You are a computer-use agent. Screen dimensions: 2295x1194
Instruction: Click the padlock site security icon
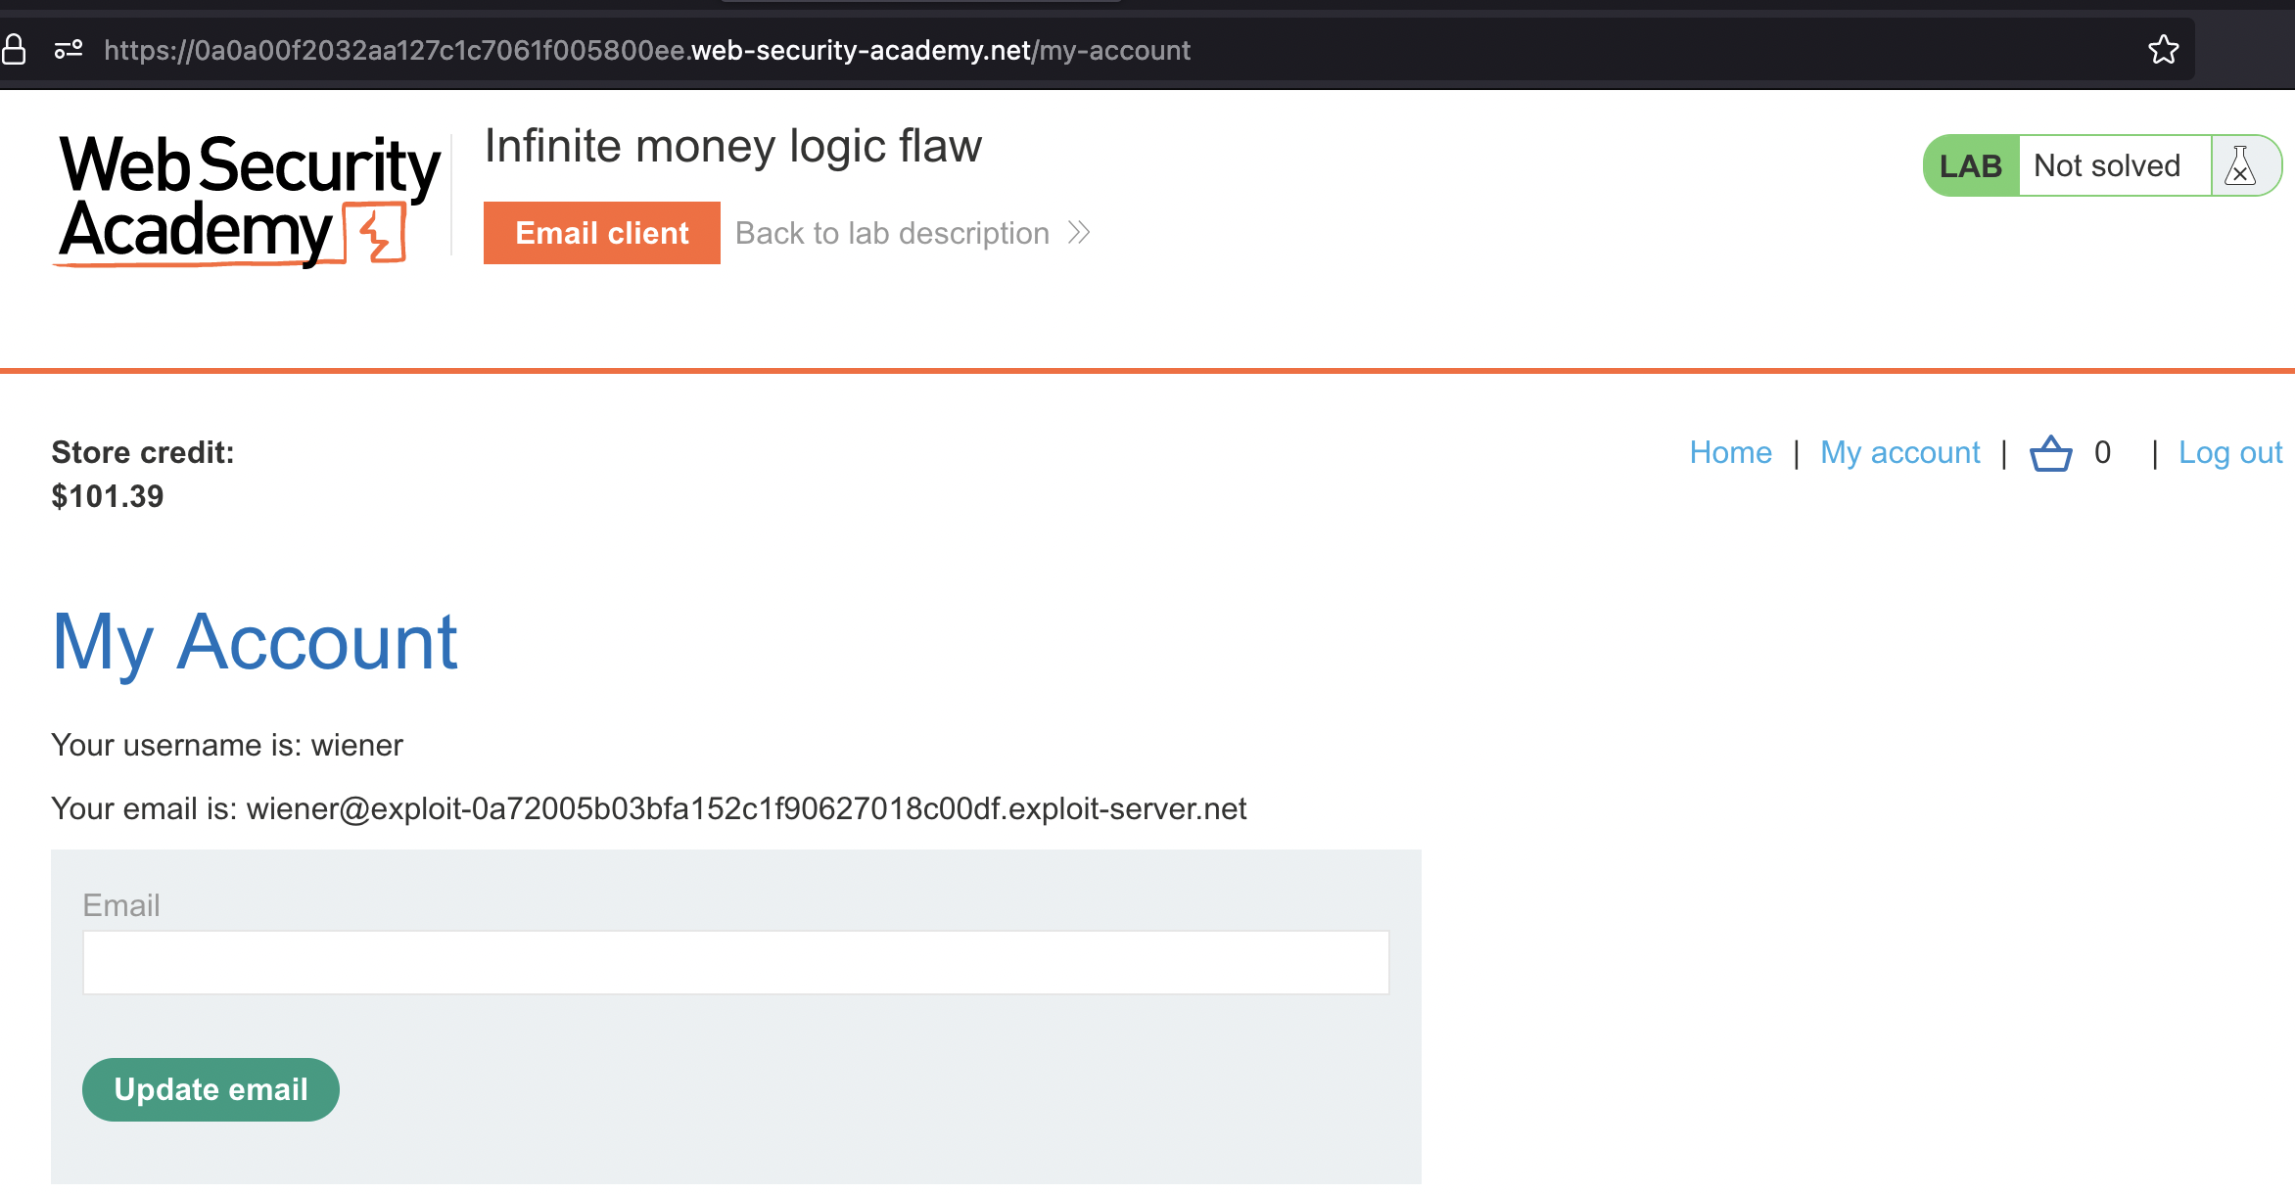pos(14,49)
